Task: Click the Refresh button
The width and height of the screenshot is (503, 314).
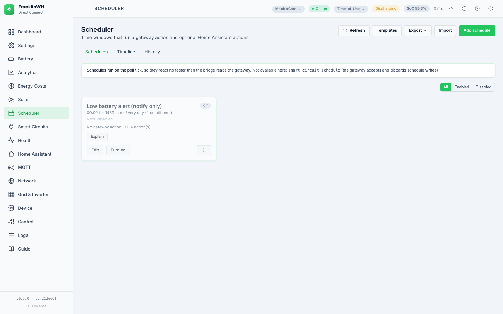Action: point(354,31)
